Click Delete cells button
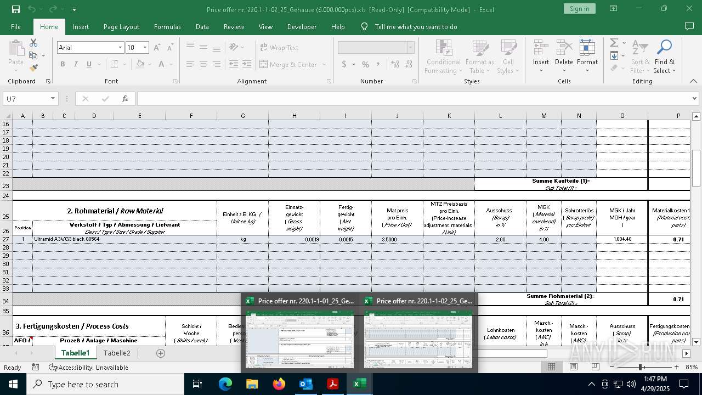Viewport: 702px width, 395px height. 564,57
